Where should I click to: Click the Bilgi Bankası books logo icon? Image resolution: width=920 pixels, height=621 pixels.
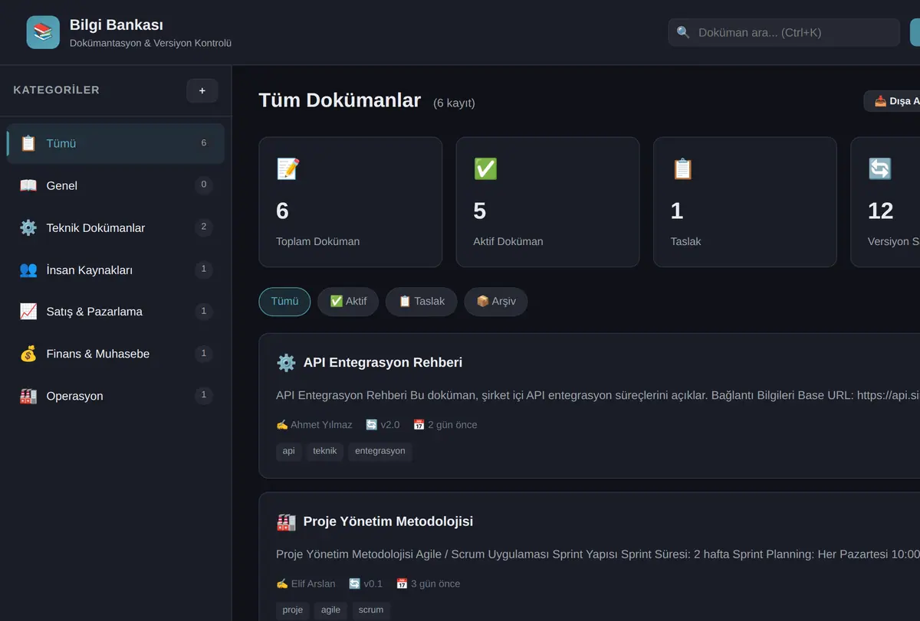[43, 32]
